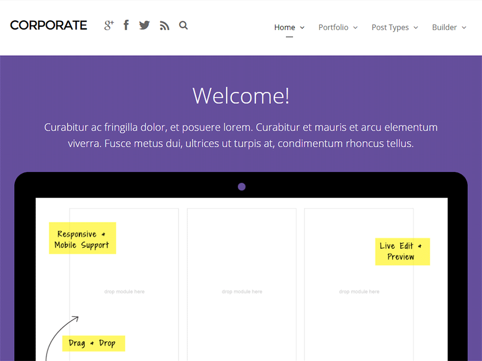Click the Responsive Mobile Support sticky note

point(82,238)
